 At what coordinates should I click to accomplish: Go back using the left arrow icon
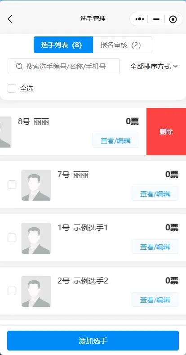click(x=10, y=19)
